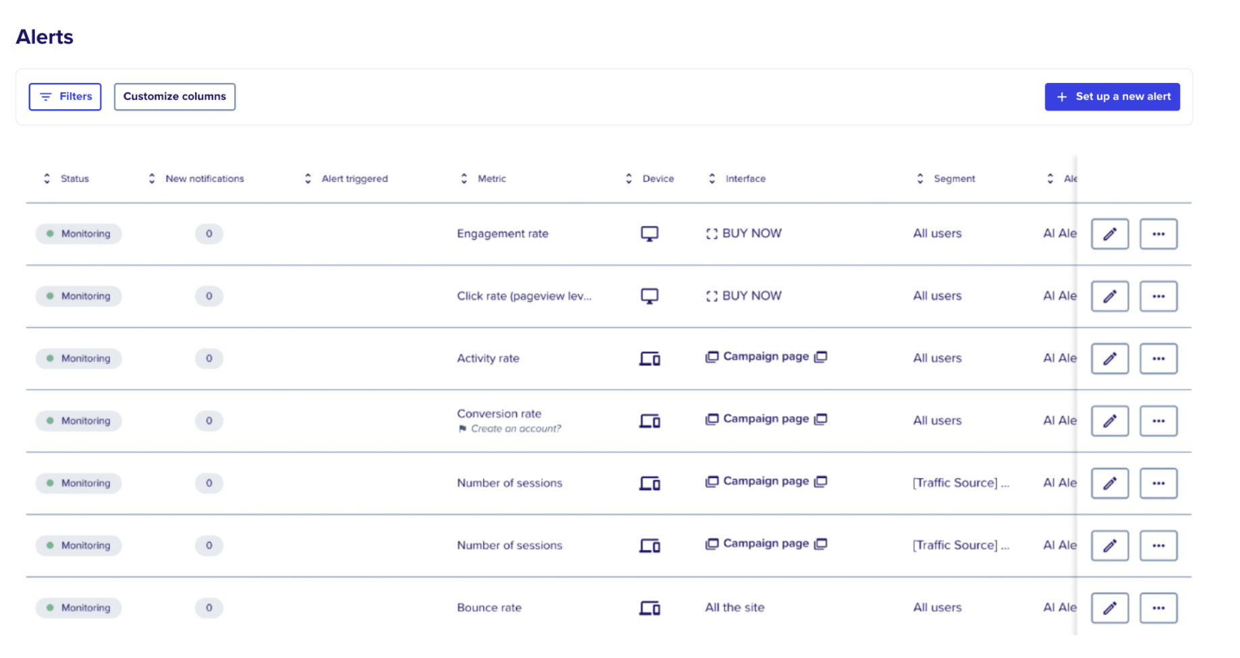Click notification count 0 in Bounce rate row
This screenshot has width=1240, height=658.
[x=209, y=608]
